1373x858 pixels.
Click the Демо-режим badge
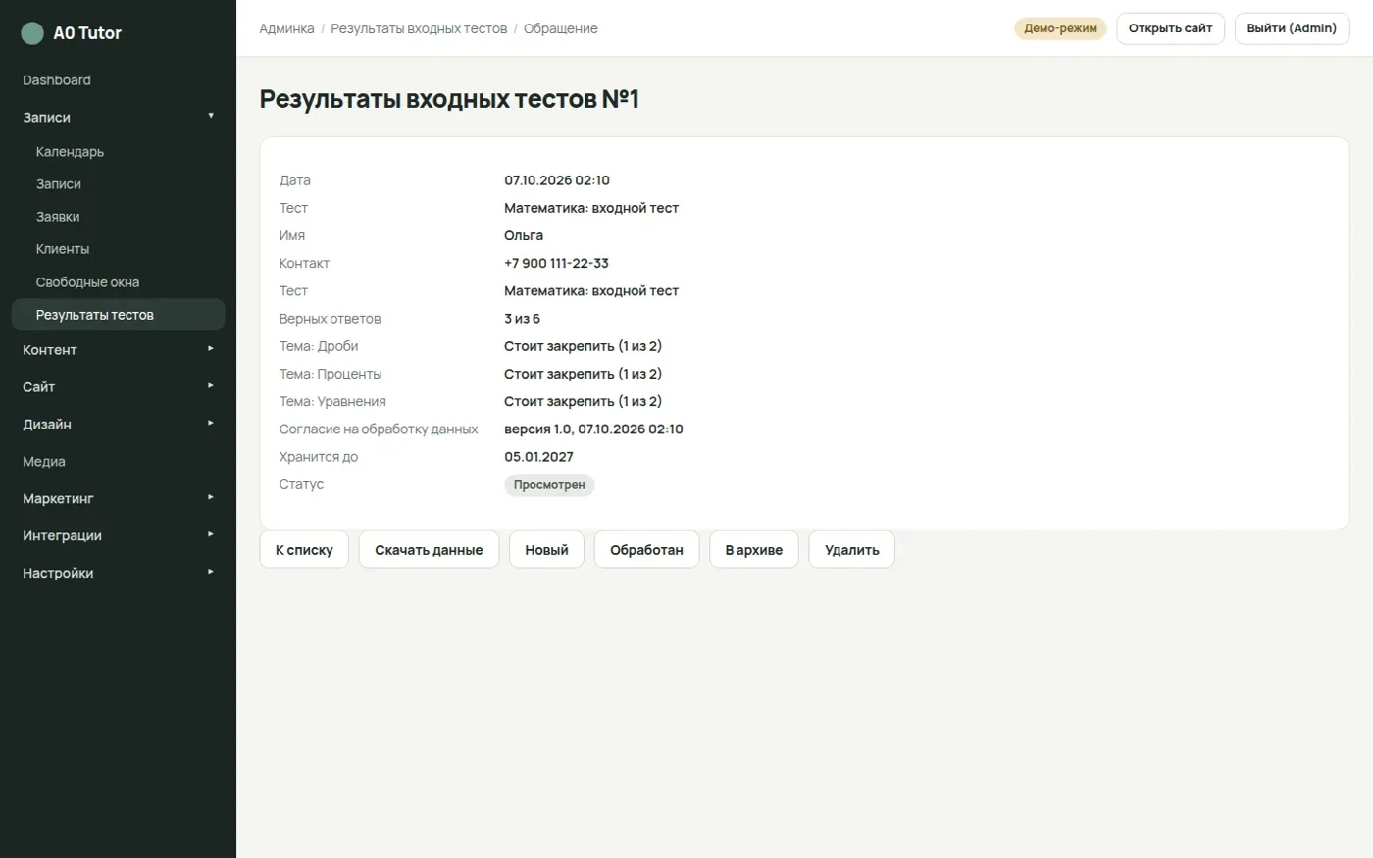[x=1060, y=28]
